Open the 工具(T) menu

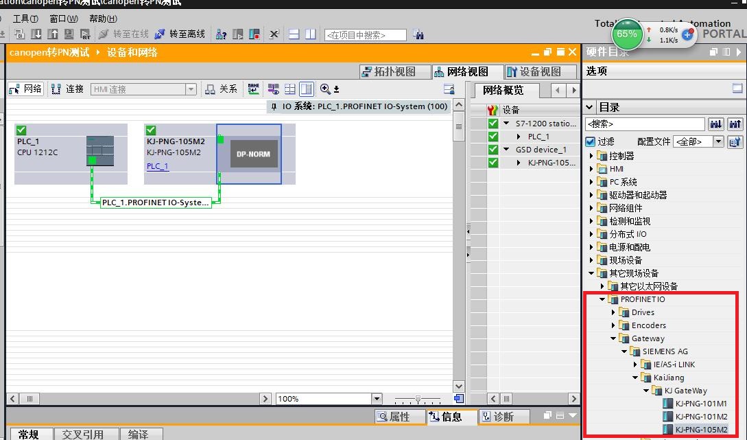pos(25,19)
